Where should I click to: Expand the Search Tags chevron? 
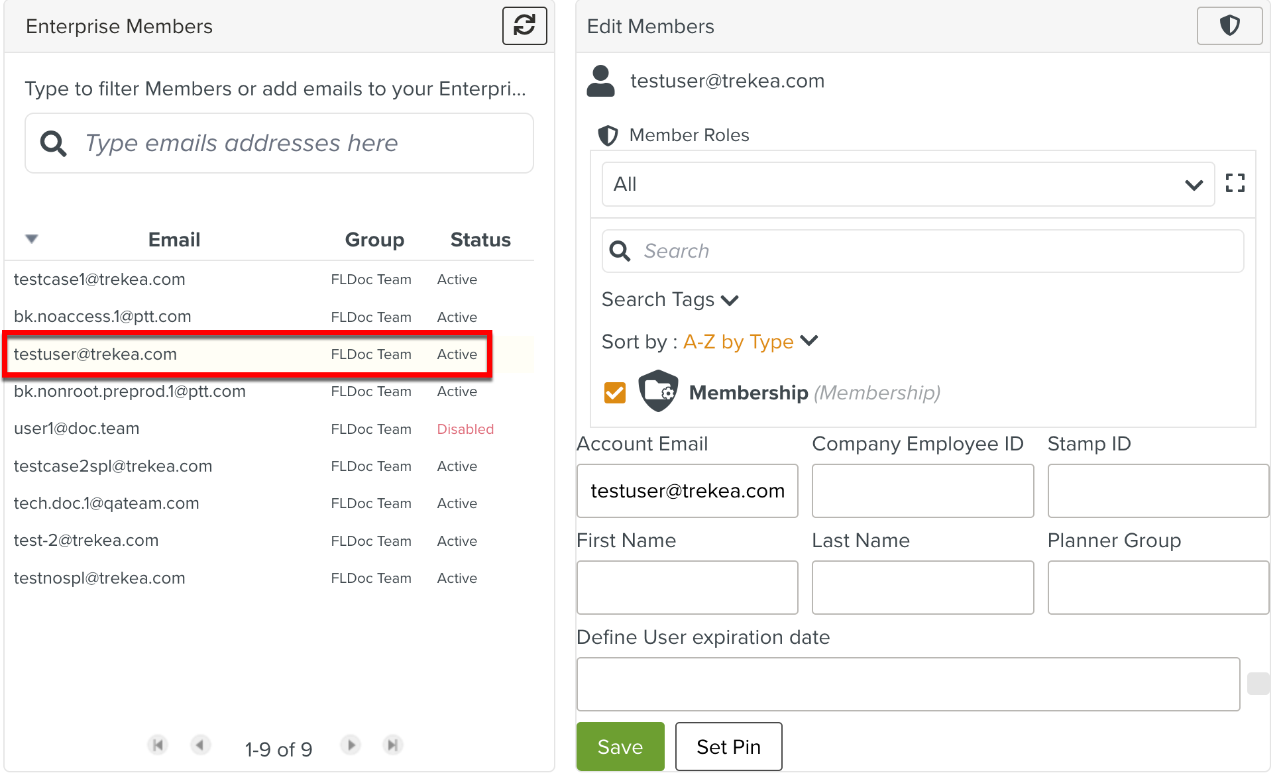click(730, 301)
